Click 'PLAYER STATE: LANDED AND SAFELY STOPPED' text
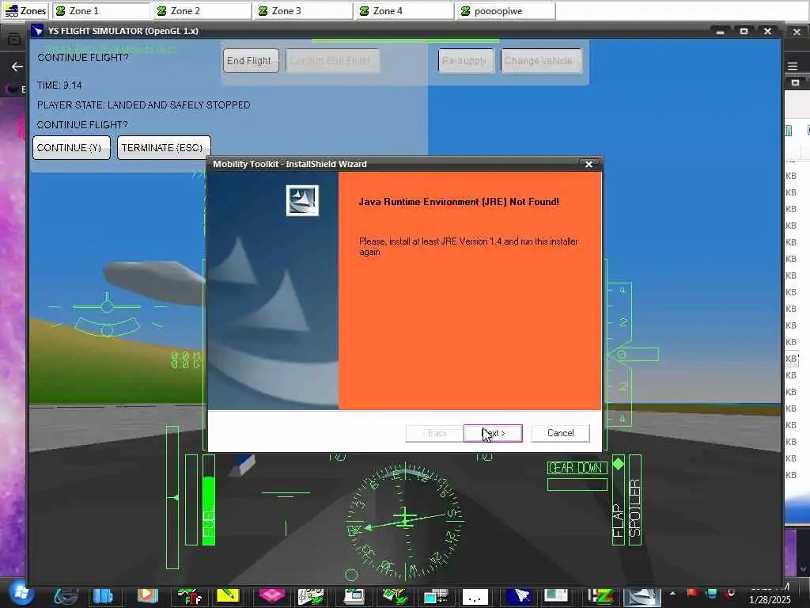Viewport: 810px width, 608px height. pyautogui.click(x=144, y=105)
